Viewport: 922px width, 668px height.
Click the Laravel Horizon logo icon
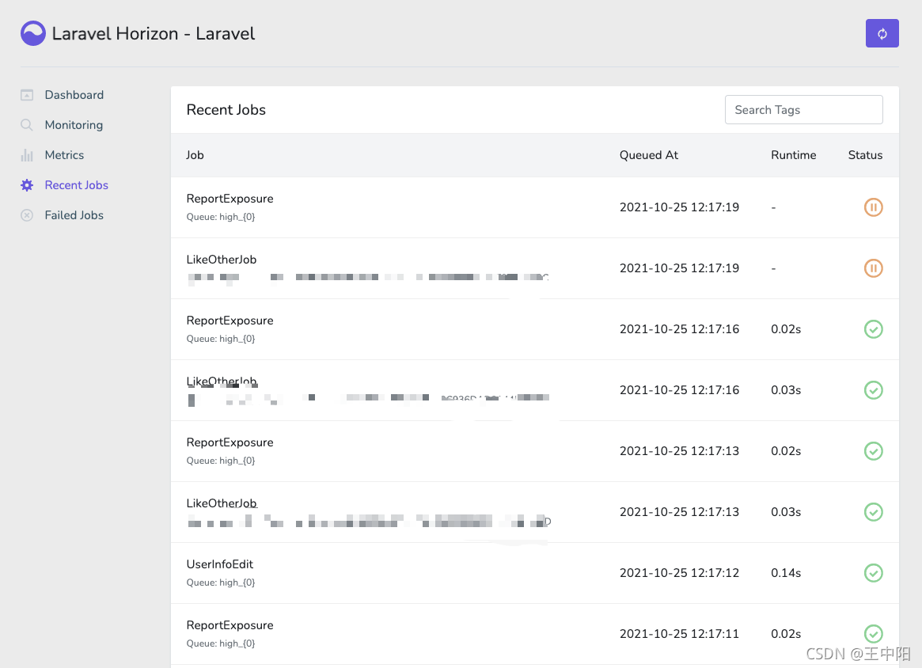[x=33, y=33]
